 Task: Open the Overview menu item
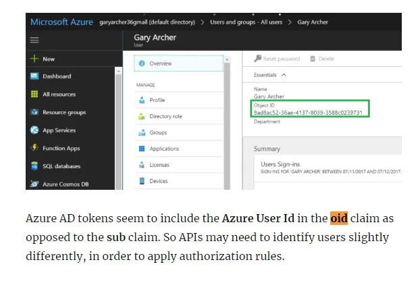179,63
